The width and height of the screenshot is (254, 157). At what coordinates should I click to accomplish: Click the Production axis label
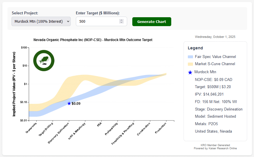161,128
